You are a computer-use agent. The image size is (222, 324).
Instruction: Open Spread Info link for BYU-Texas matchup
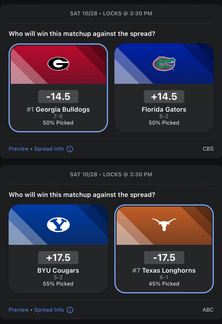click(x=49, y=310)
